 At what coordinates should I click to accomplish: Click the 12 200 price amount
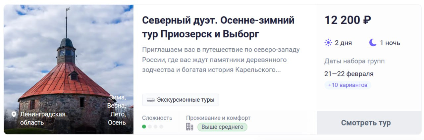342,20
